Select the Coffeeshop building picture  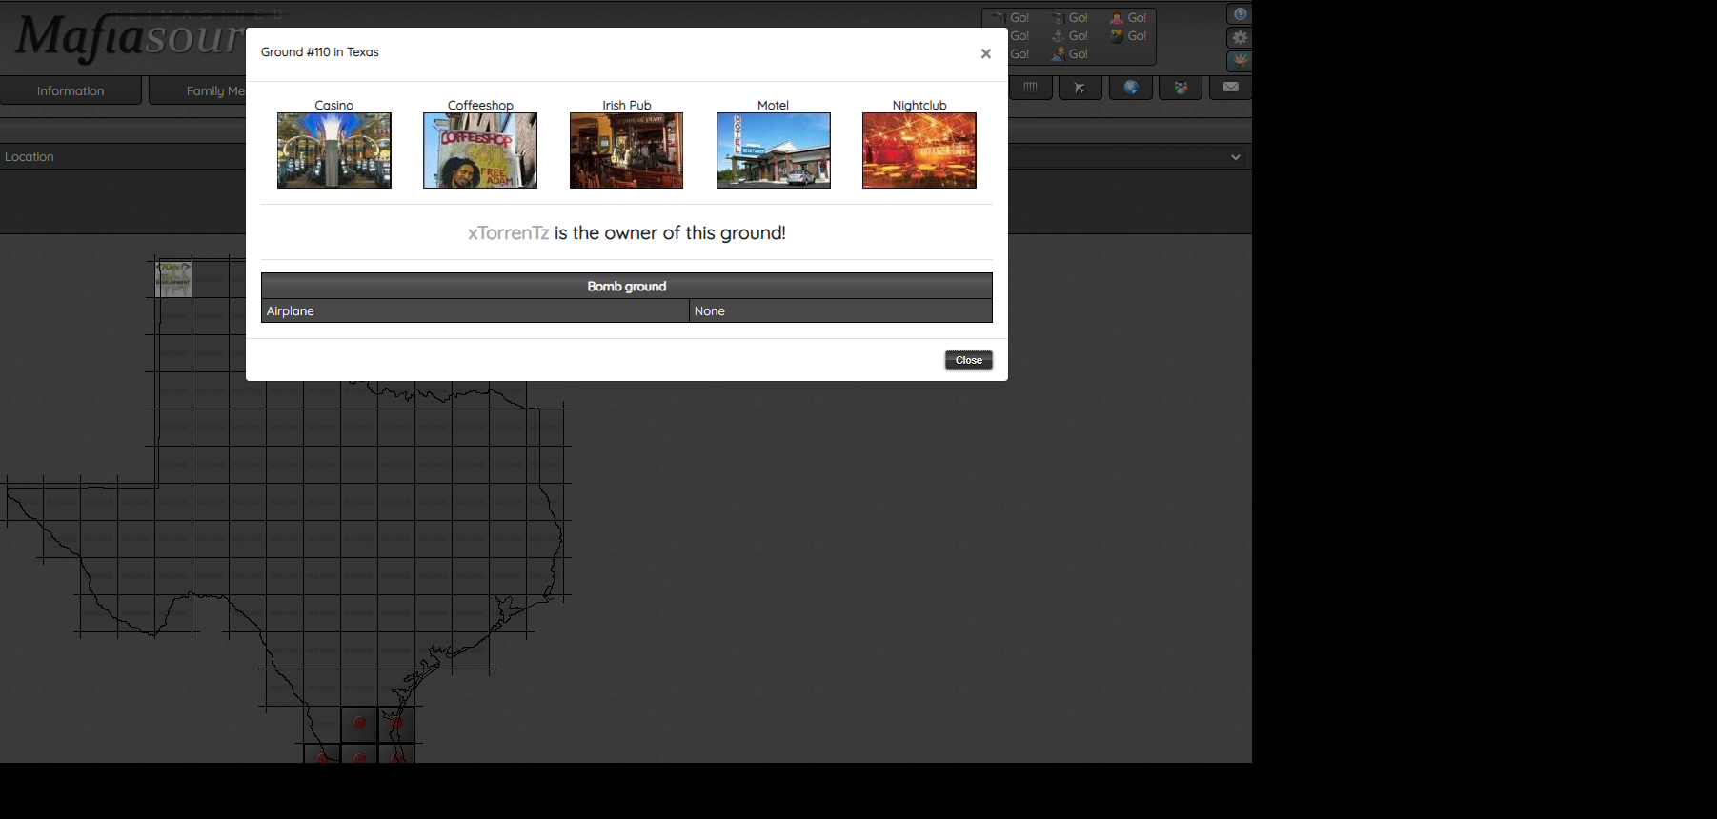(x=480, y=150)
